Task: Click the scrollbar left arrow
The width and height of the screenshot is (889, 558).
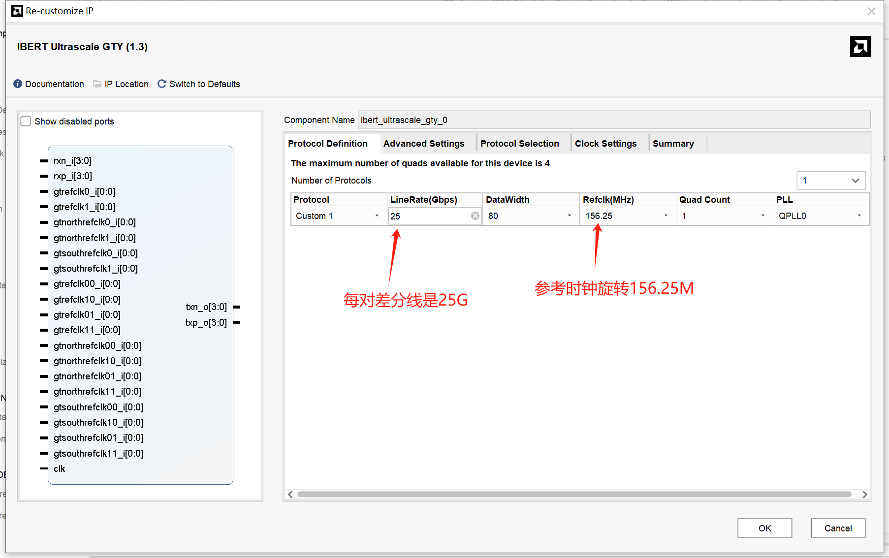Action: tap(290, 494)
